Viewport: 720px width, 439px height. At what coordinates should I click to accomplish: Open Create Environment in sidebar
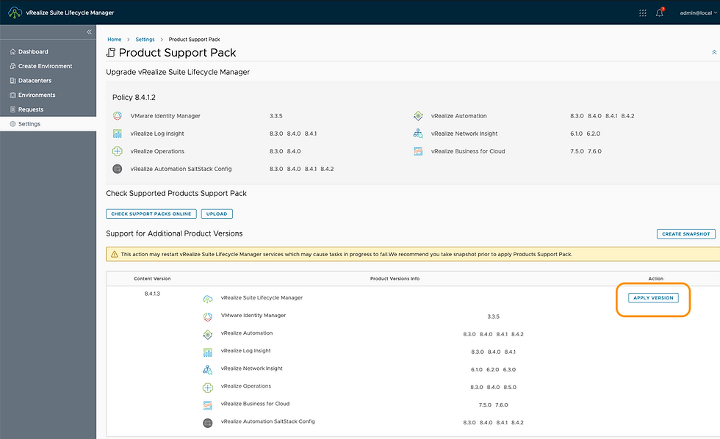(x=48, y=66)
